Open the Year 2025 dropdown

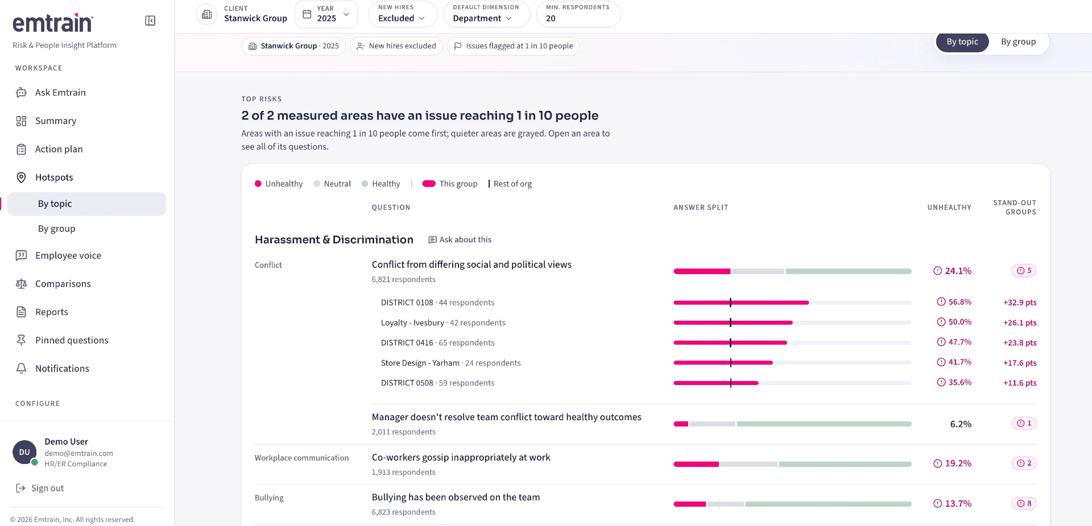(x=326, y=14)
